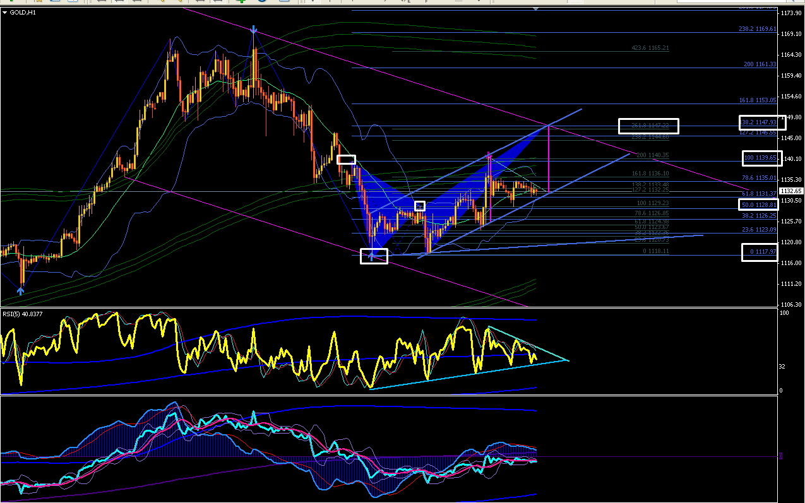805x503 pixels.
Task: Click Fibonacci label 50.0 1128.81
Action: click(x=759, y=205)
